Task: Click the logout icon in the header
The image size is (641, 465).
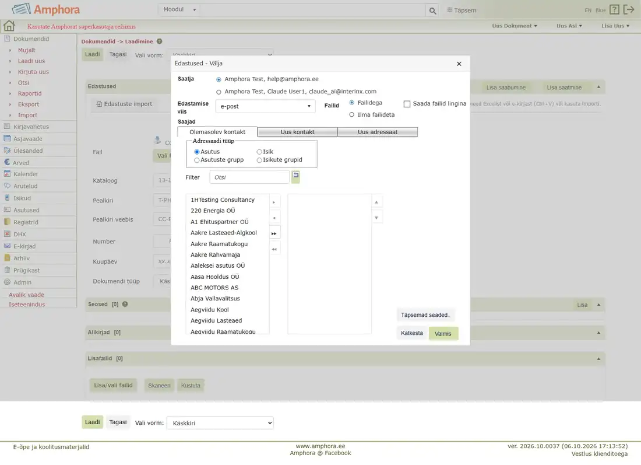Action: point(629,9)
